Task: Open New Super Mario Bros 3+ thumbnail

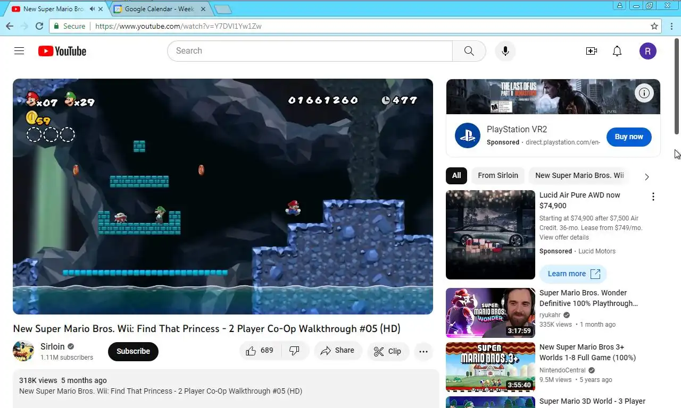Action: 491,367
